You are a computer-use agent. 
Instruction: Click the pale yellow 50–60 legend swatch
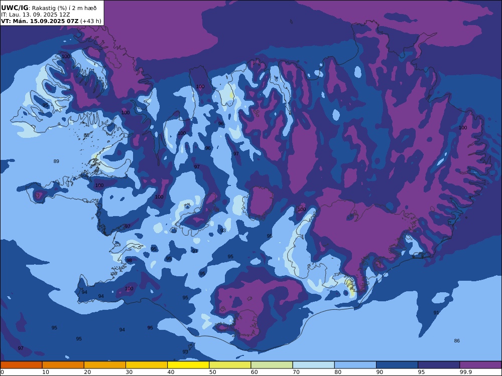tap(230, 365)
